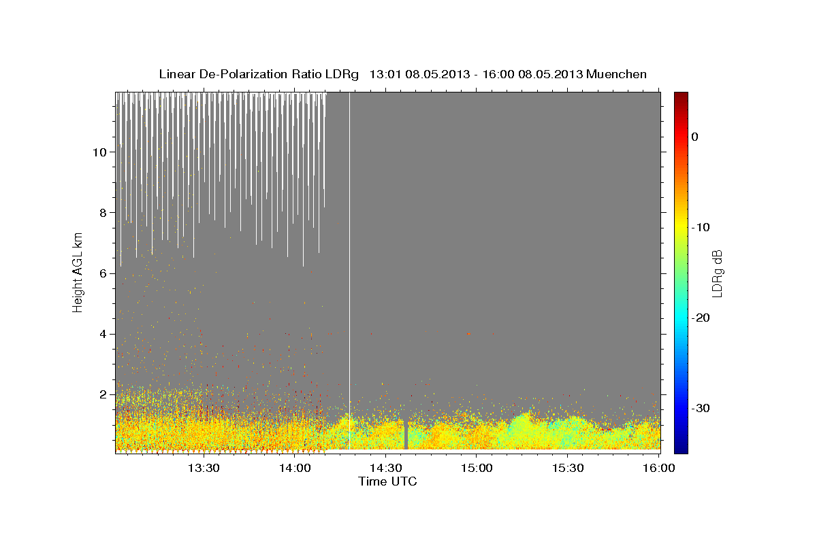Screen dimensions: 817x544
Task: Click the colorbar value -10 label
Action: coord(701,227)
